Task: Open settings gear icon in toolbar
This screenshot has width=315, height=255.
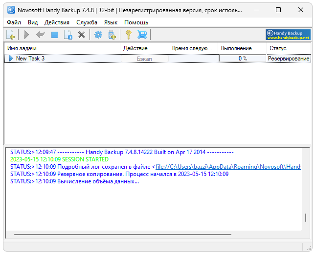Action: (98, 35)
